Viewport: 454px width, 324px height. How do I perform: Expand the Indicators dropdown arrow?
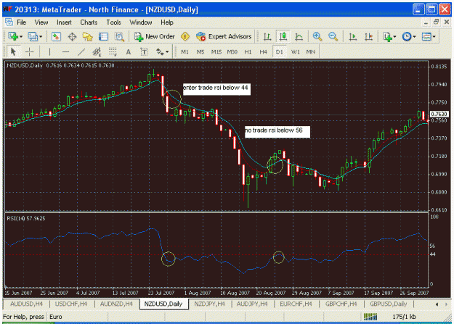pyautogui.click(x=395, y=37)
